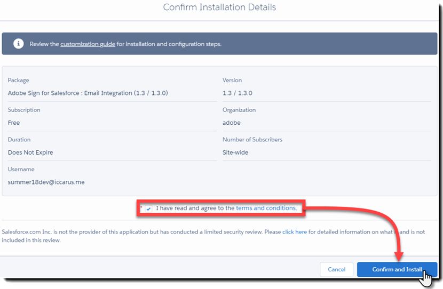Open the customization guide link

tap(88, 44)
